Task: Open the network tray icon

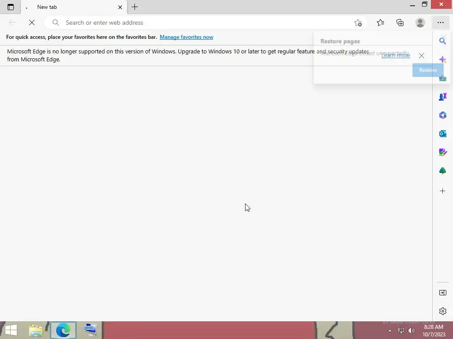Action: pos(401,331)
